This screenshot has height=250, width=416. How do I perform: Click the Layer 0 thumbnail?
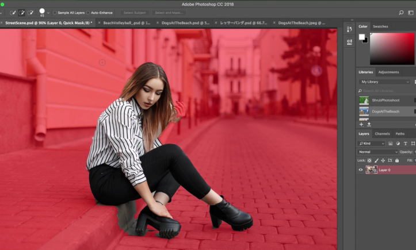[x=372, y=170]
